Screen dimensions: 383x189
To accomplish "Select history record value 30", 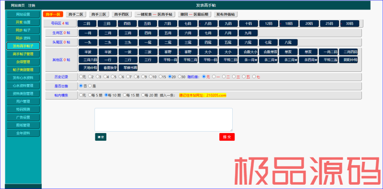I will (179, 77).
